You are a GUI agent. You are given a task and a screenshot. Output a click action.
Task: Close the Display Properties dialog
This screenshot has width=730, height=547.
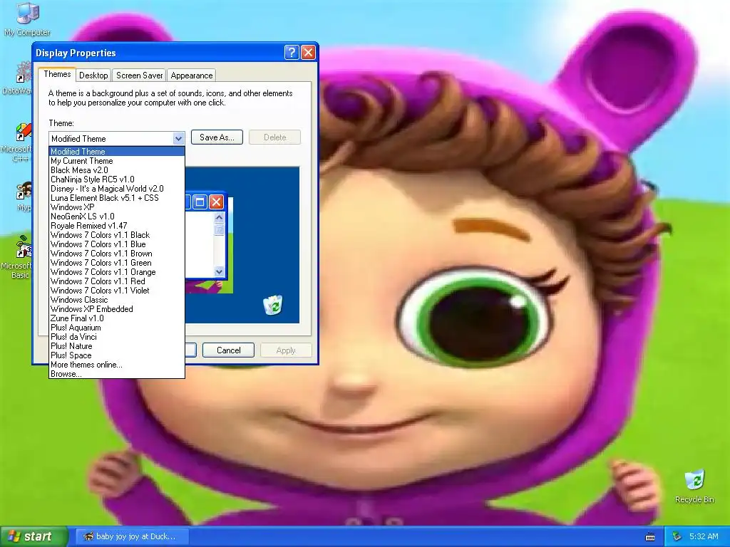coord(308,53)
